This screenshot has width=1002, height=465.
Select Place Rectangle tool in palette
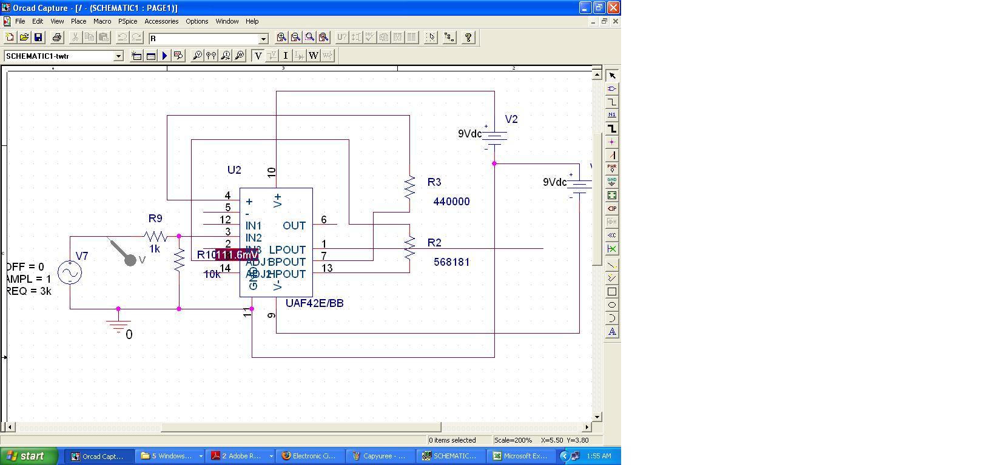coord(611,292)
